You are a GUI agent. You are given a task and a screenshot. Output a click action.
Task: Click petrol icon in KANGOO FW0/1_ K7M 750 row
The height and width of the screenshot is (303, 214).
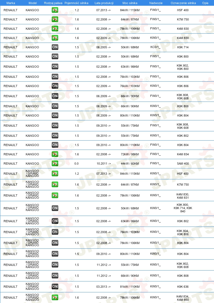pos(55,19)
